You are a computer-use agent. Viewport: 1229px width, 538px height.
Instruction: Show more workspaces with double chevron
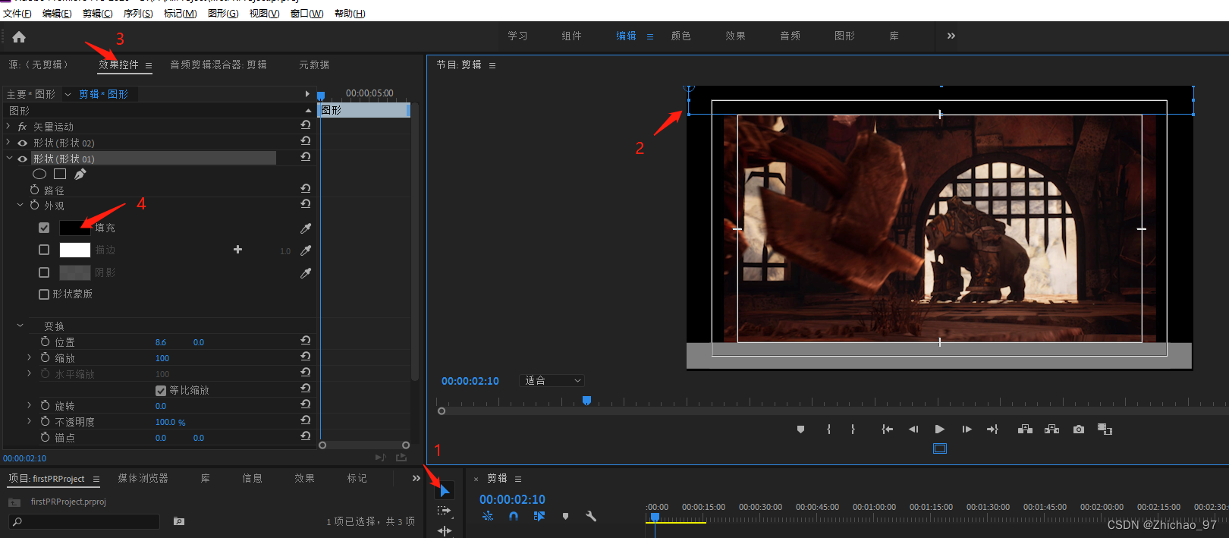tap(951, 36)
